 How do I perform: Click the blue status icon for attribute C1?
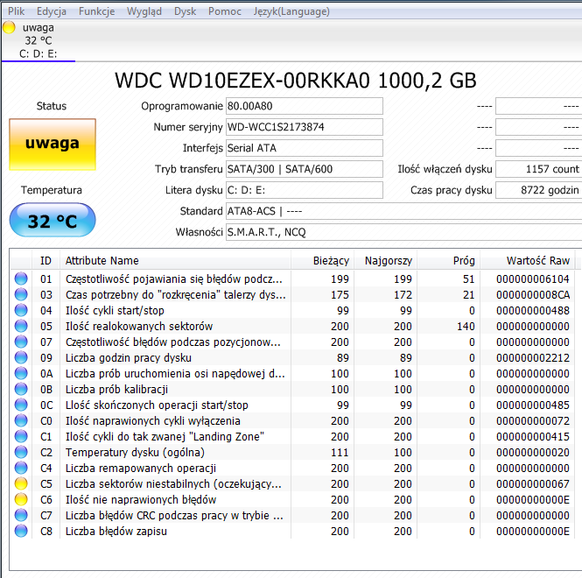21,436
